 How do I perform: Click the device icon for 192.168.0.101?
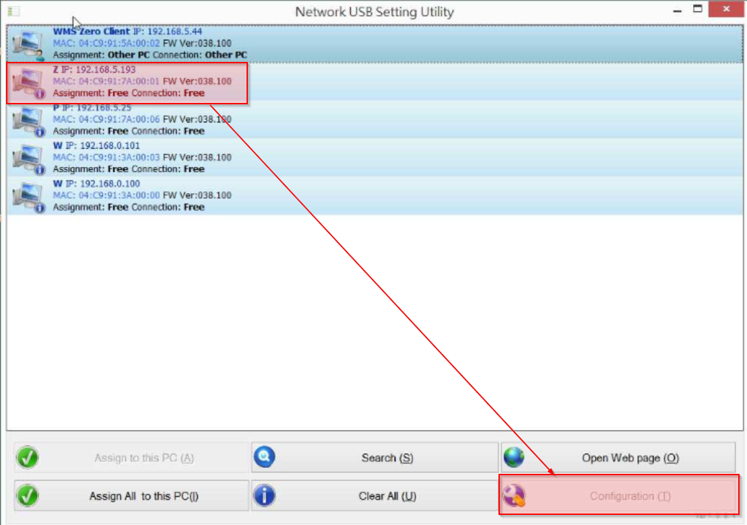point(28,158)
